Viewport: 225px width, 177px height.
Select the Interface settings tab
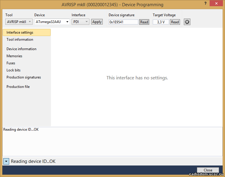click(27, 32)
